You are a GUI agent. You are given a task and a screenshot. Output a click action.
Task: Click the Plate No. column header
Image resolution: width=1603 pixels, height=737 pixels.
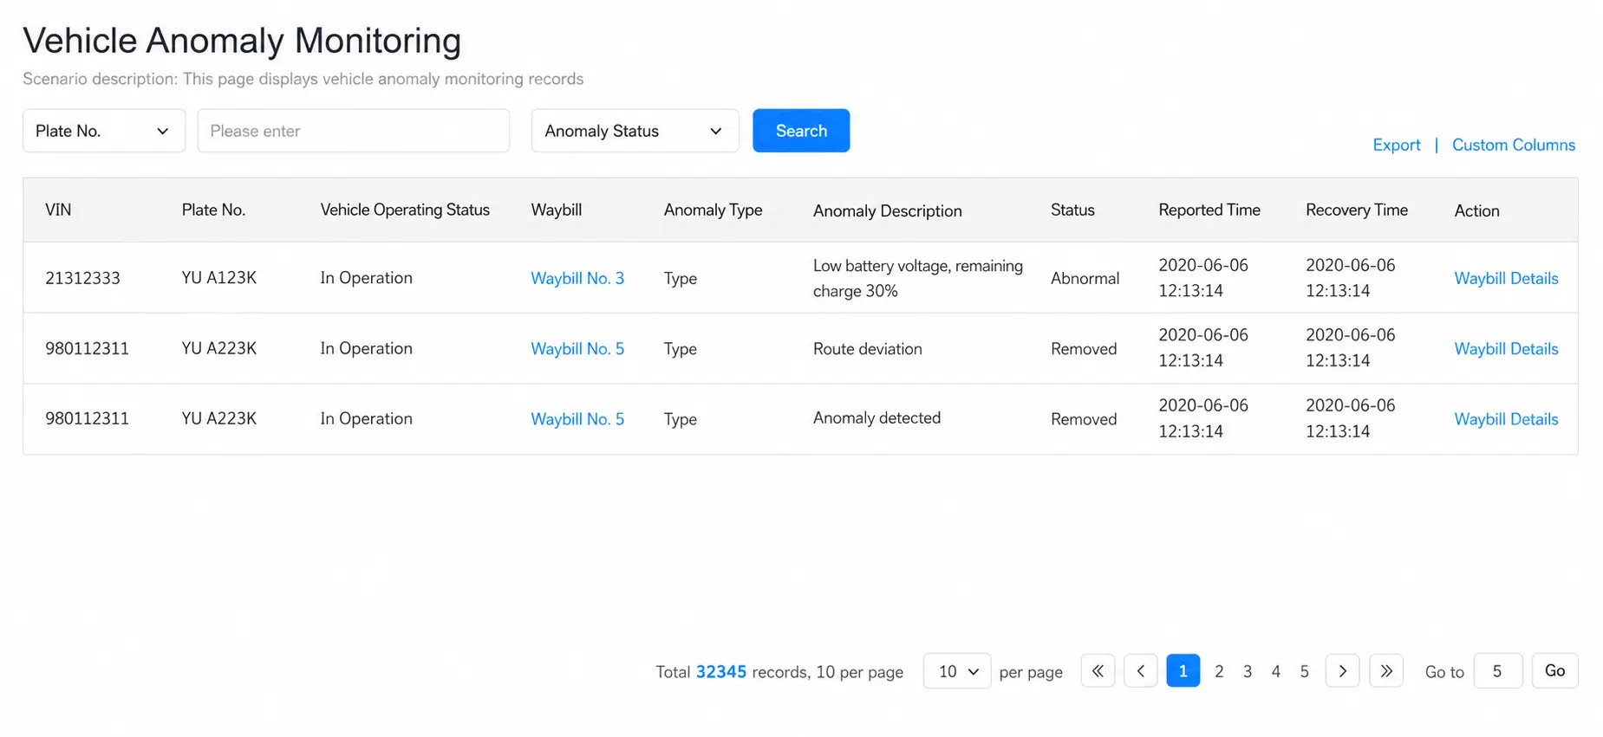coord(213,210)
